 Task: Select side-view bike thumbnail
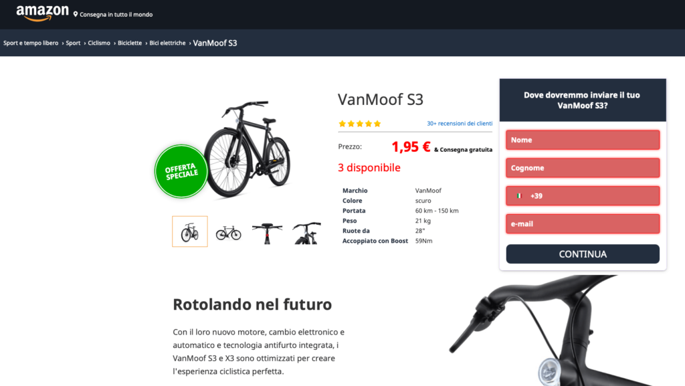[229, 233]
